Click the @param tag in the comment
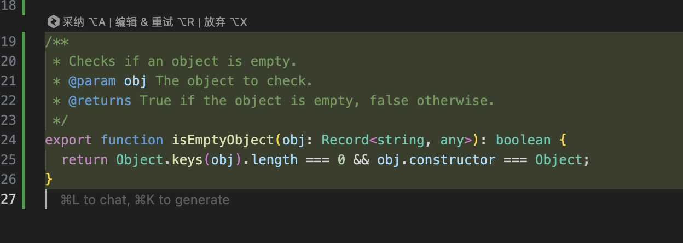683x243 pixels. tap(92, 81)
